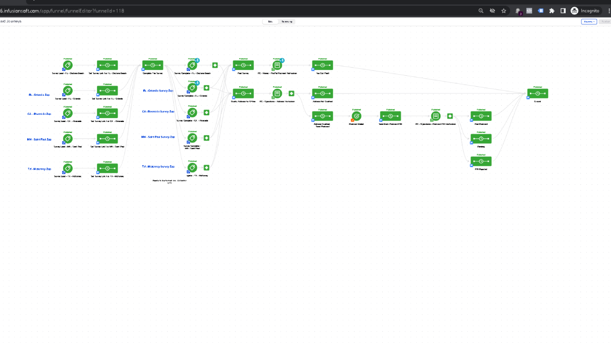Switch to Edit mode in view toggle
Viewport: 611px width, 343px height.
(x=270, y=21)
